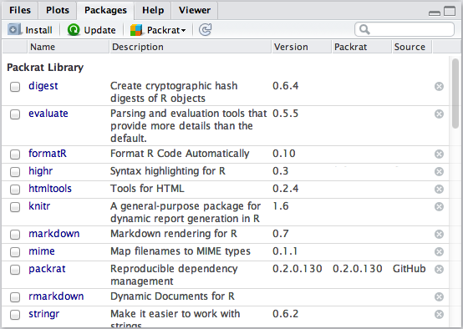Image resolution: width=463 pixels, height=329 pixels.
Task: Open the Viewer tab
Action: tap(195, 10)
